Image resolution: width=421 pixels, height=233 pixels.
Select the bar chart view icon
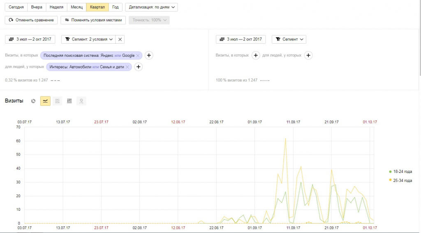tap(69, 101)
